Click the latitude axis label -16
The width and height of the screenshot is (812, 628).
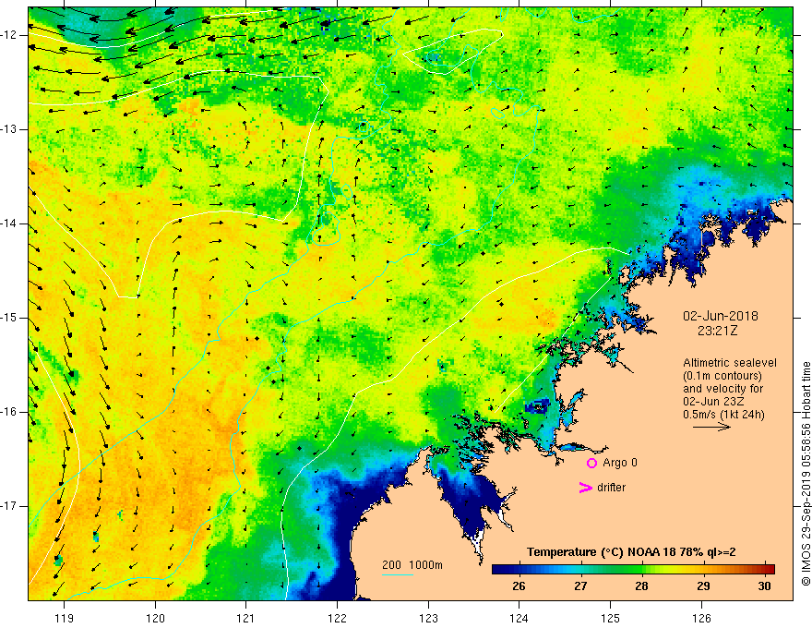point(11,412)
